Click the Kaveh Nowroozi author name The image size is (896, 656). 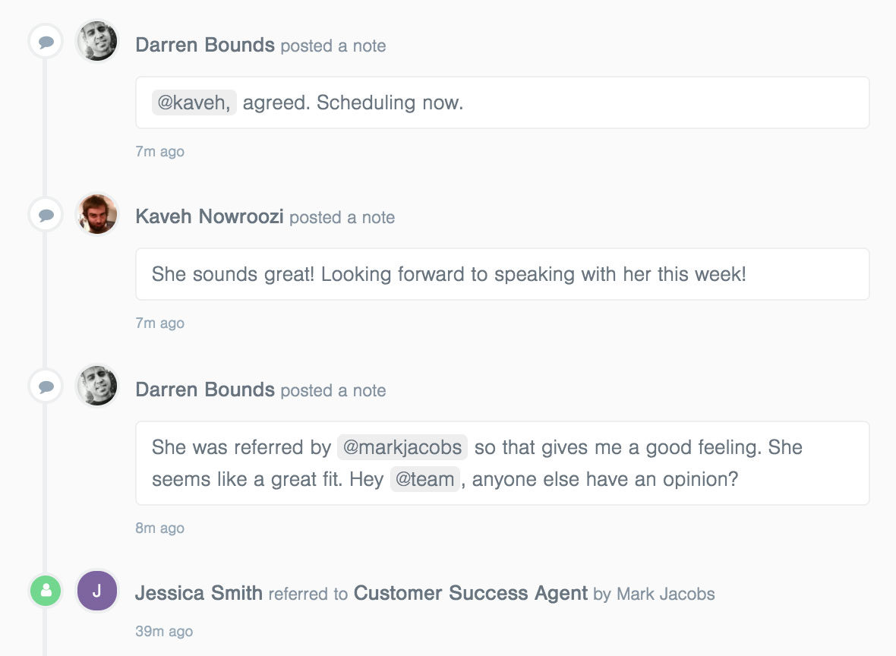click(209, 216)
